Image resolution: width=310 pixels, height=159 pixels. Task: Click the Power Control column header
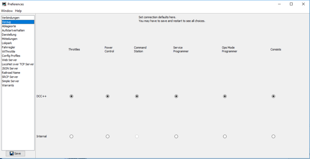(x=109, y=49)
